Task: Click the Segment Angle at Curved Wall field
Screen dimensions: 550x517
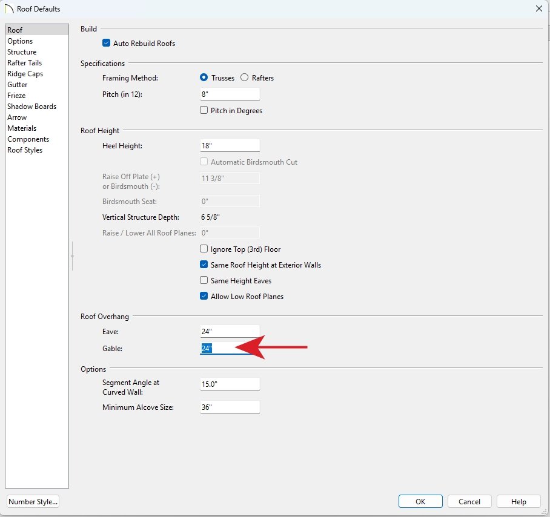Action: coord(230,384)
